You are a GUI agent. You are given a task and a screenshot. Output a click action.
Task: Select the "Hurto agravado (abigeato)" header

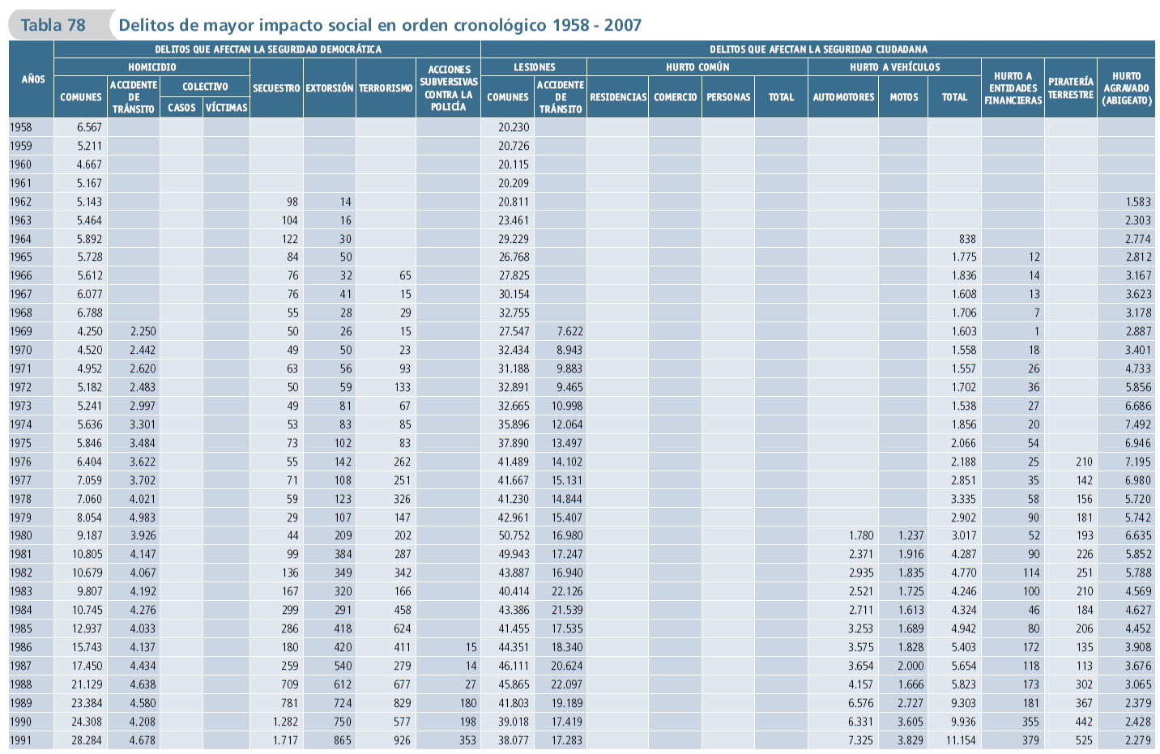(1126, 88)
